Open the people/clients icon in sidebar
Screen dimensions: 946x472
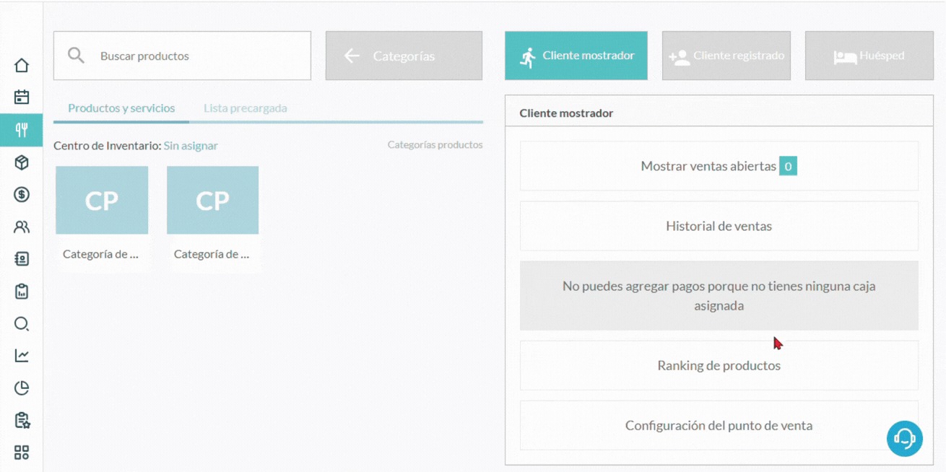pyautogui.click(x=22, y=227)
